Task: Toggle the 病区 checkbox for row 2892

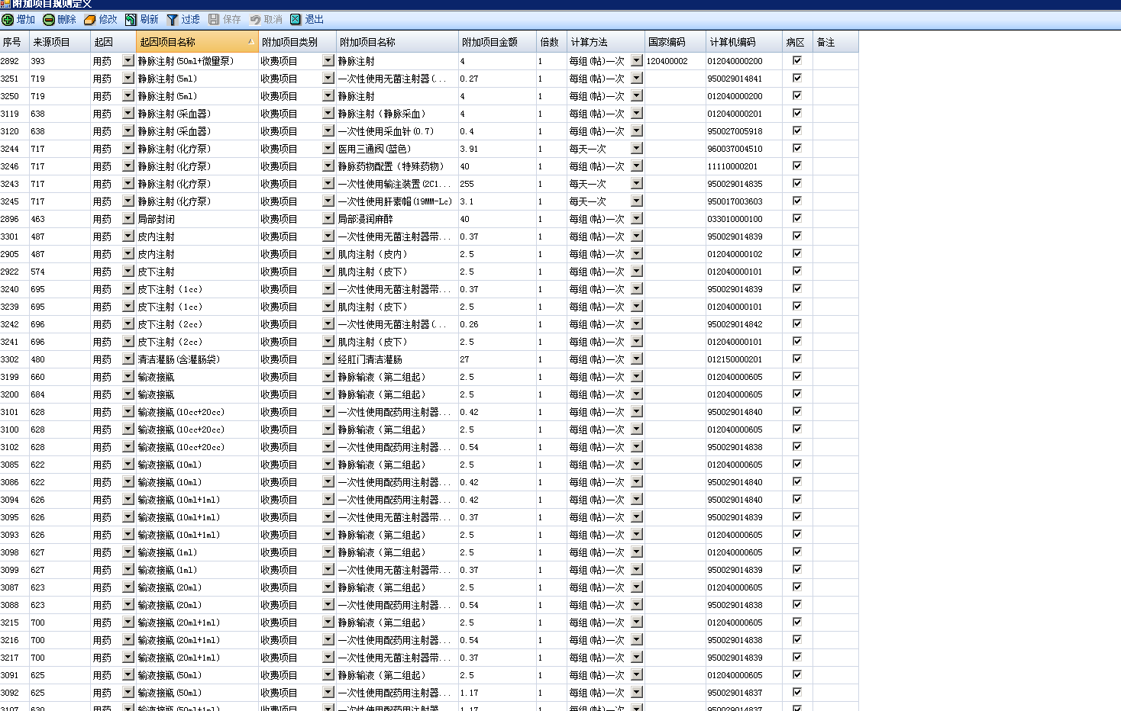Action: 797,60
